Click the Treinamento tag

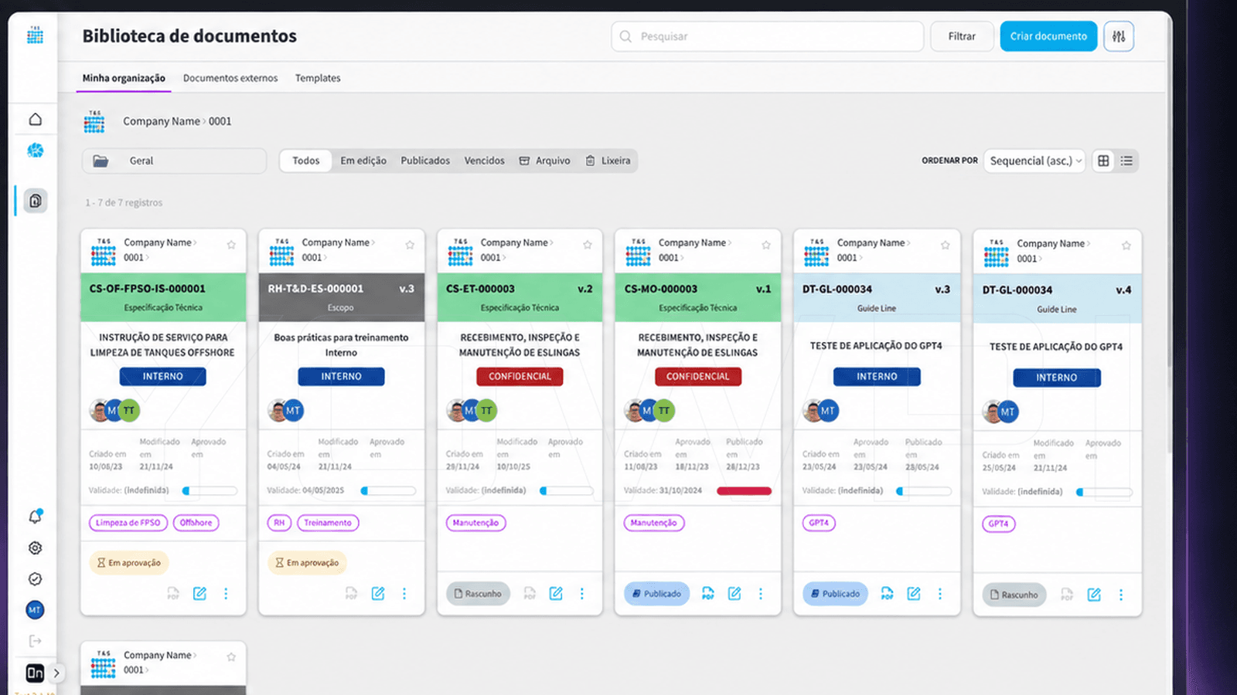point(328,523)
